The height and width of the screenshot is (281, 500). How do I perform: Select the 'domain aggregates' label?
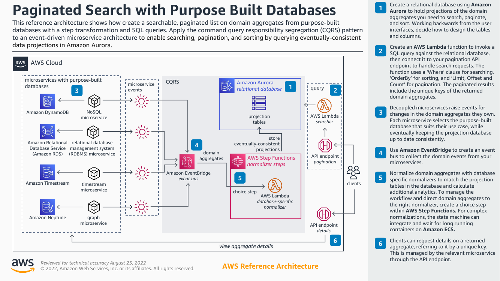[211, 155]
